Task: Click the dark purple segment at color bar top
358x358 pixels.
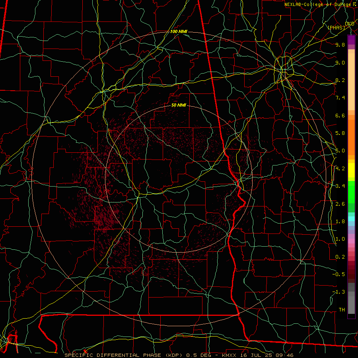Action: pos(351,40)
